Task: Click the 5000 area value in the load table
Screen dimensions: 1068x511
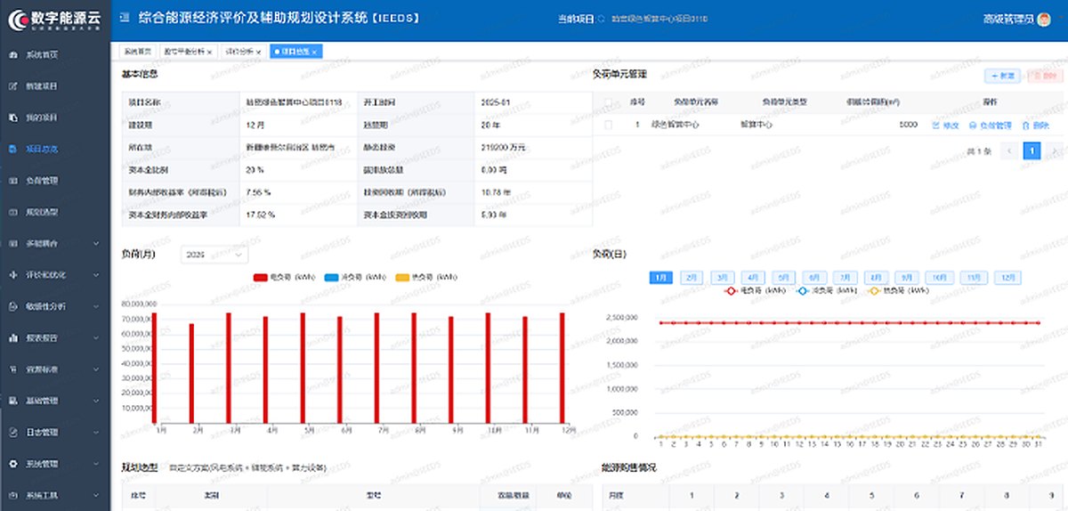Action: click(x=908, y=126)
